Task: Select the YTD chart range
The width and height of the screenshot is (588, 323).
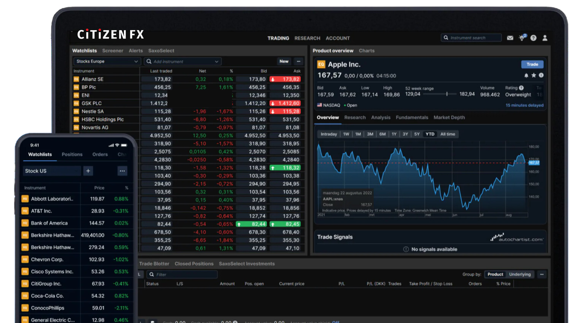Action: 430,134
